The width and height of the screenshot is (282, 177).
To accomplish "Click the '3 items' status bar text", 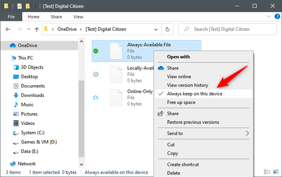I will coord(13,172).
